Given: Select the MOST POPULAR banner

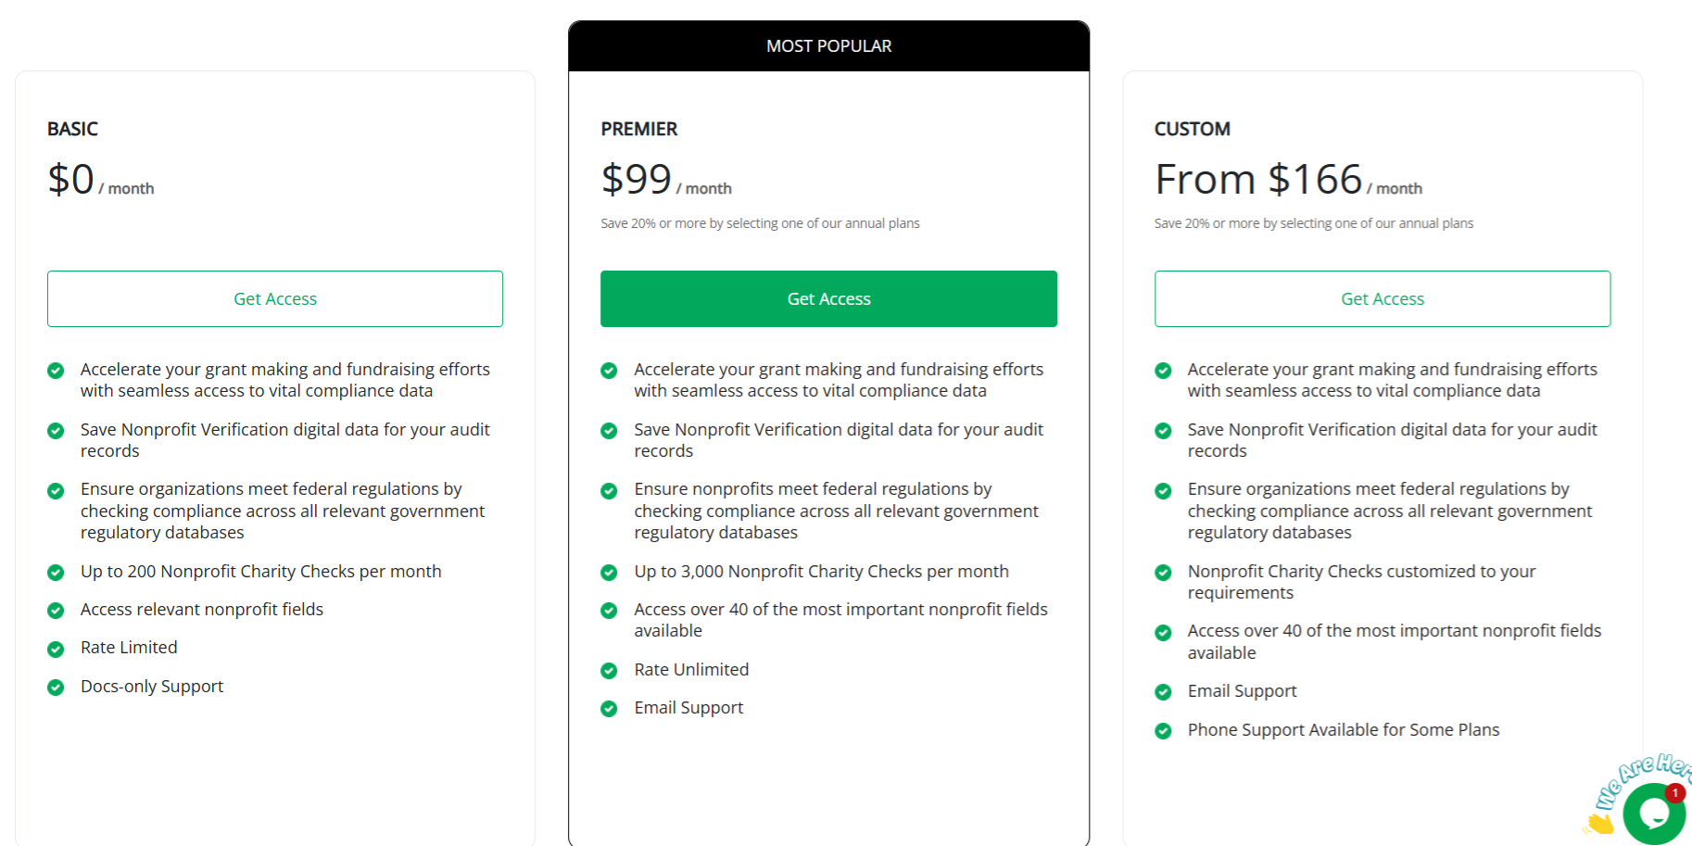Looking at the screenshot, I should [828, 45].
